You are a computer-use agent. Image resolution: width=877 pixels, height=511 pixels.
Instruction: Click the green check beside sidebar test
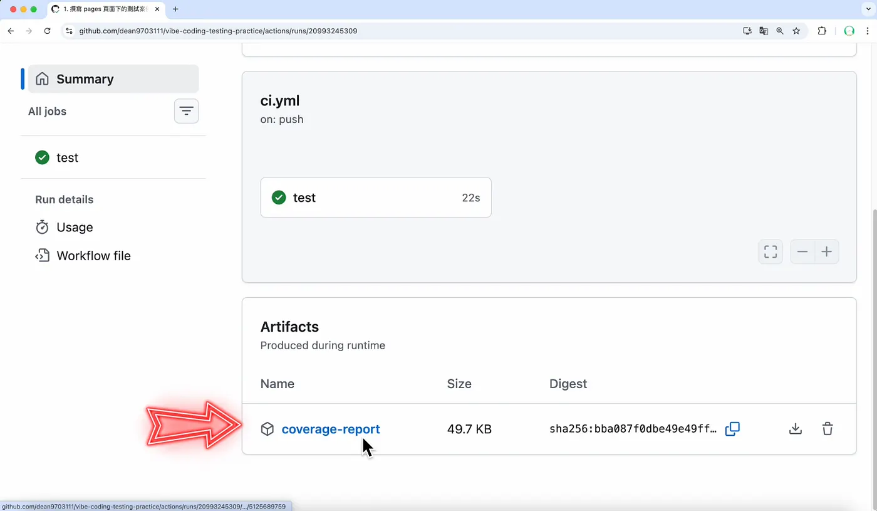click(x=42, y=157)
